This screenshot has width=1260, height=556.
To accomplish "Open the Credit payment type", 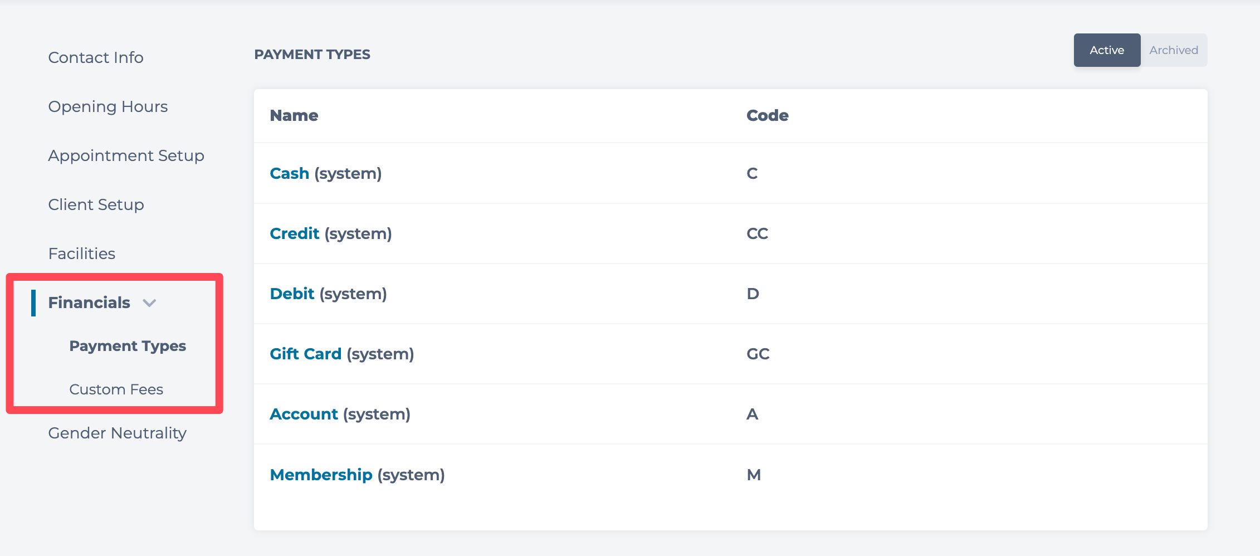I will tap(294, 233).
